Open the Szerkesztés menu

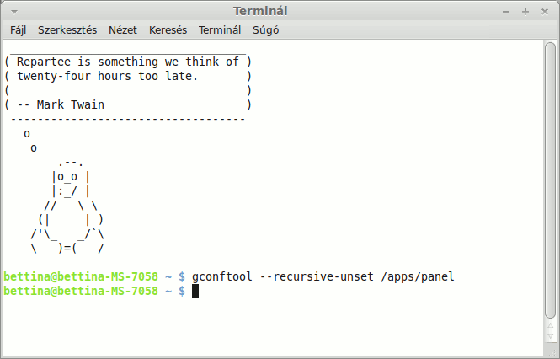67,30
